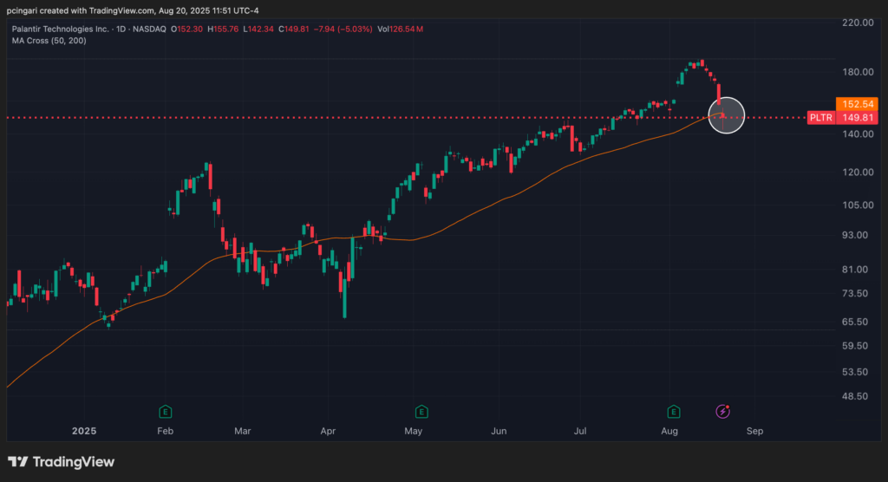Click the close value C149.81
888x482 pixels.
click(x=293, y=29)
